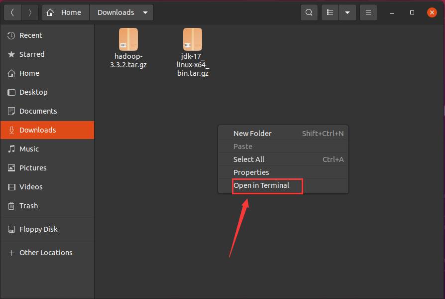Click the Downloads label in the path bar
445x299 pixels.
click(116, 12)
